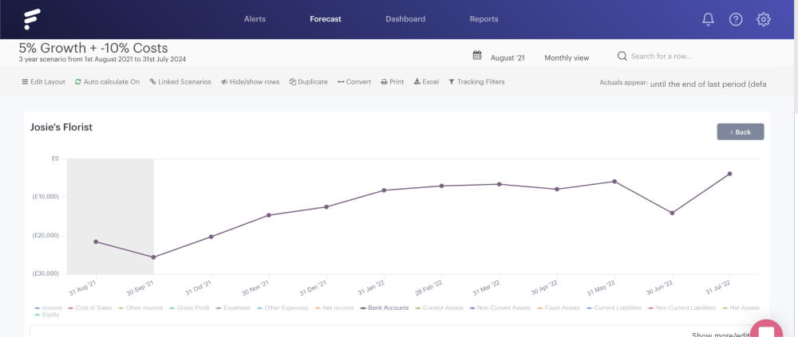Open the Monthly view dropdown
Screen dimensions: 798x337
(x=567, y=58)
